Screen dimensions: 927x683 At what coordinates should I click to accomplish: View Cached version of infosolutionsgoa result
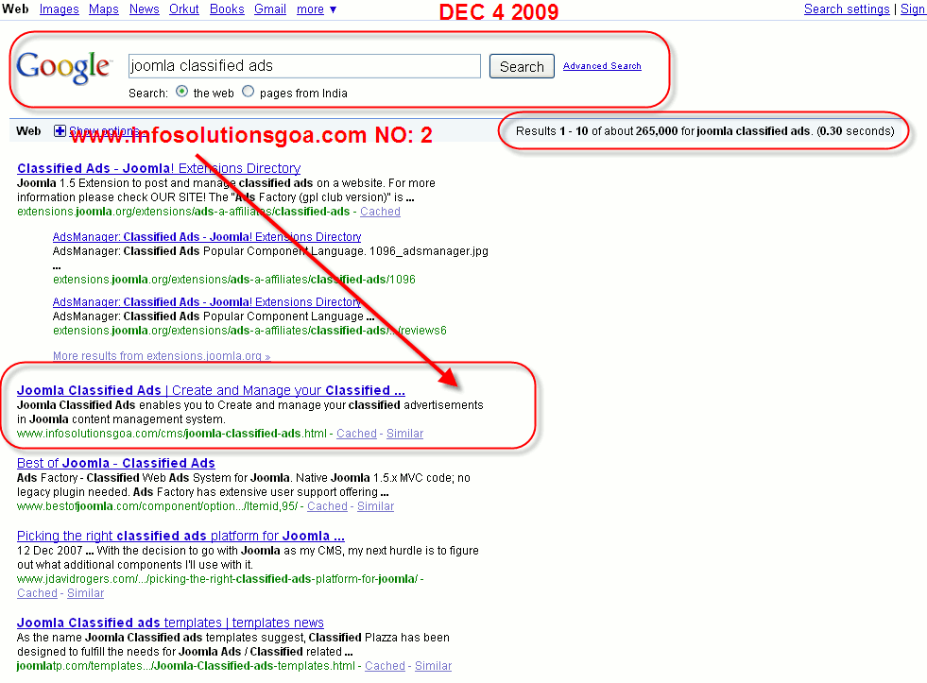tap(356, 434)
